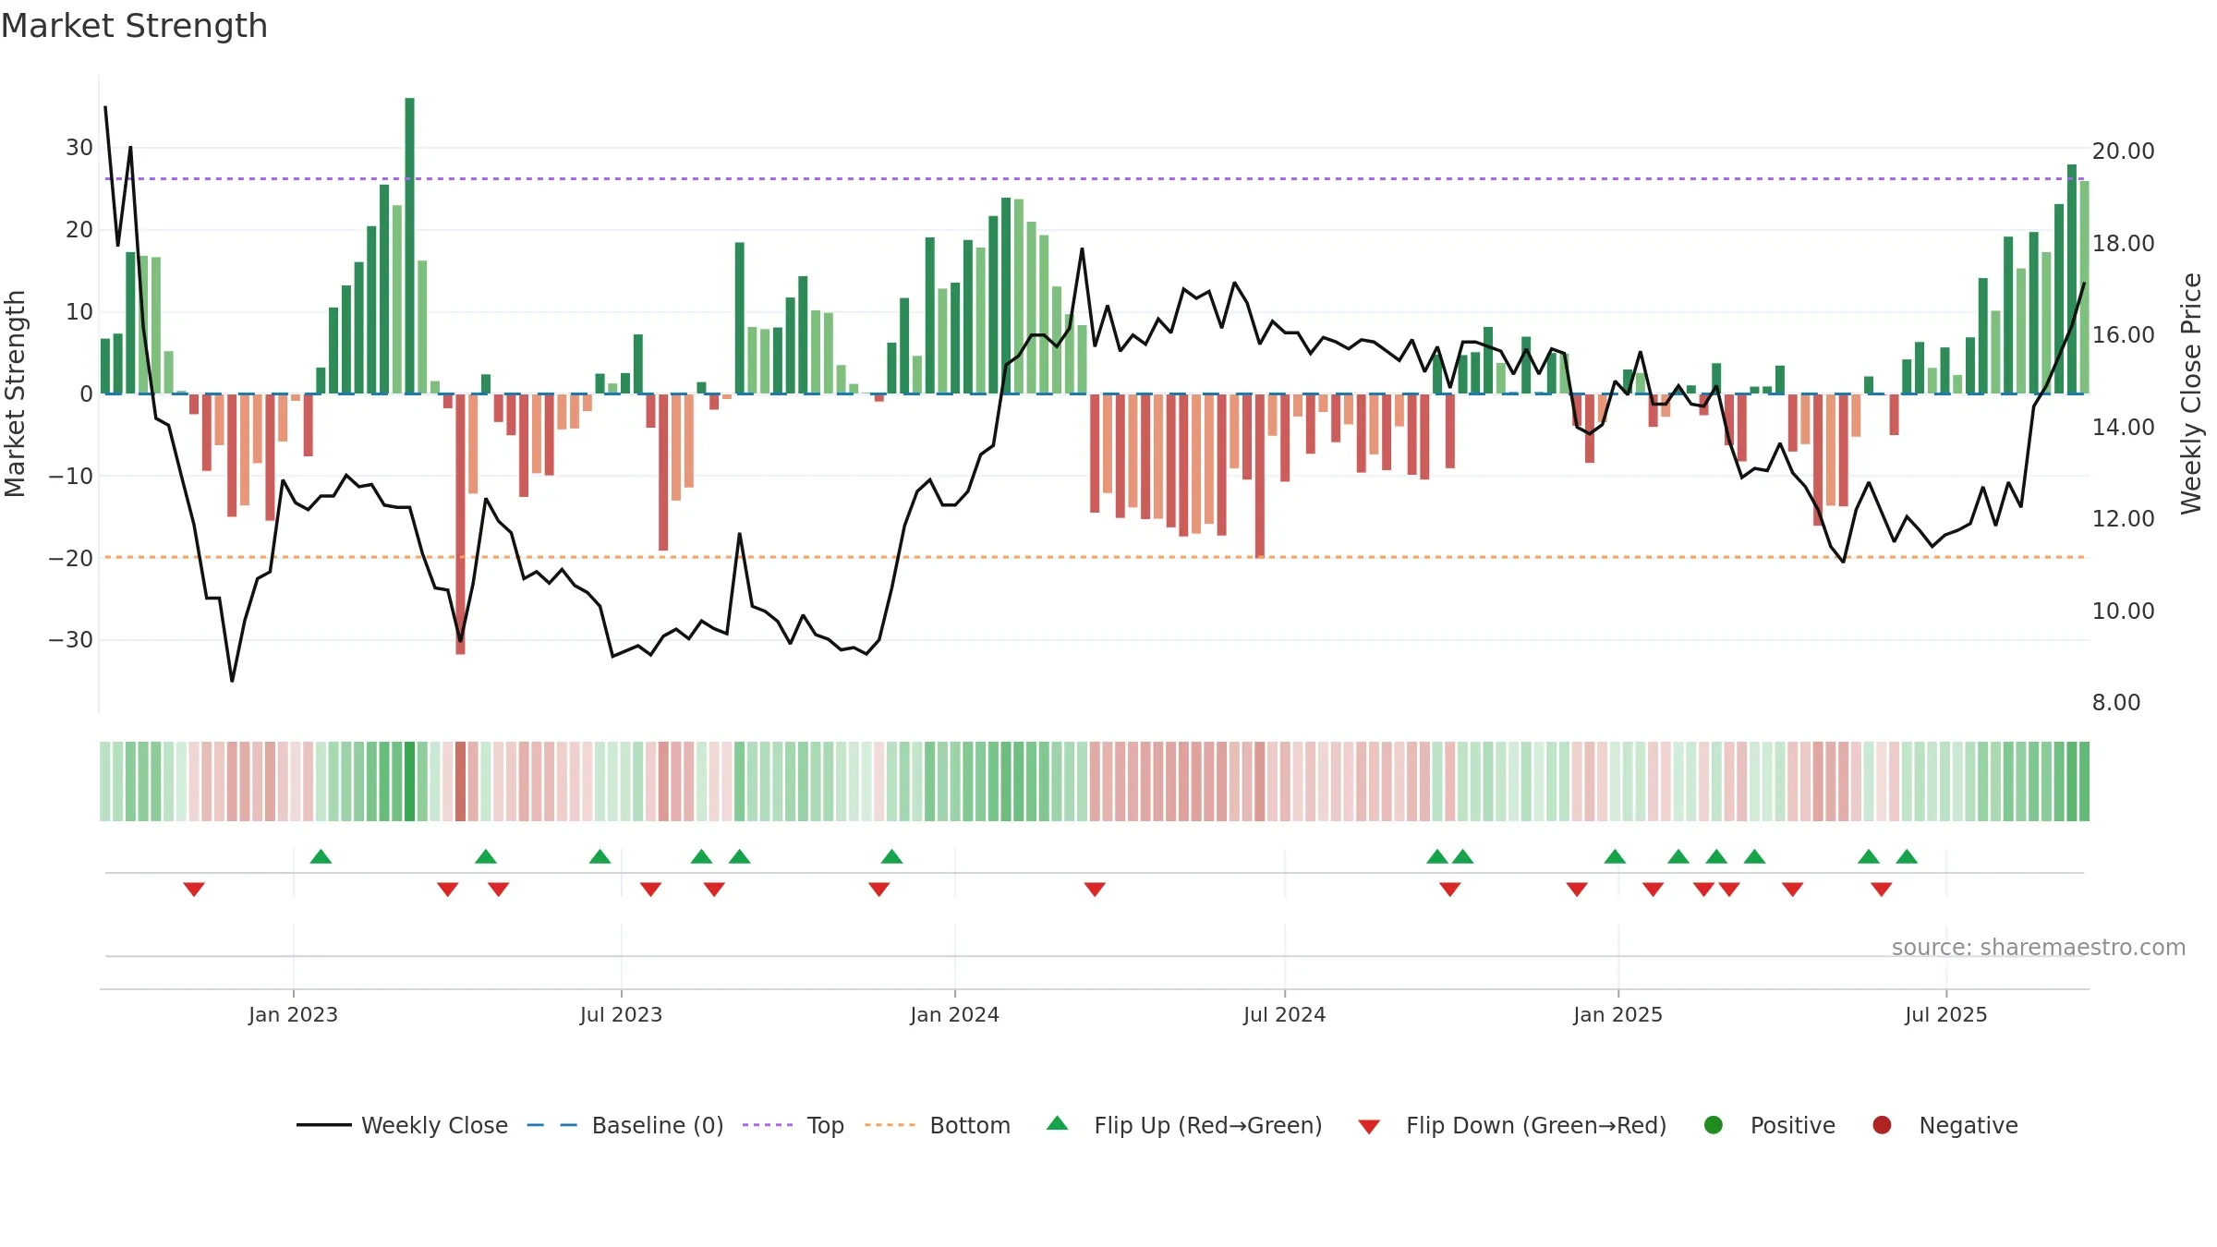
Task: Click the last green flip-up marker before Jul 2025
Action: (x=1907, y=856)
